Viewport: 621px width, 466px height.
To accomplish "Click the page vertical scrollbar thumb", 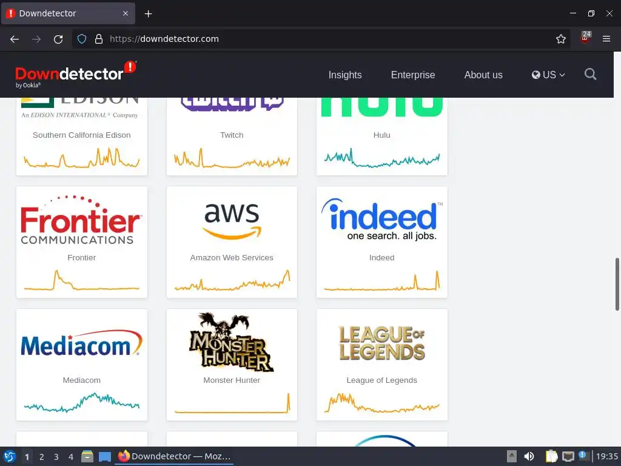I will 617,284.
